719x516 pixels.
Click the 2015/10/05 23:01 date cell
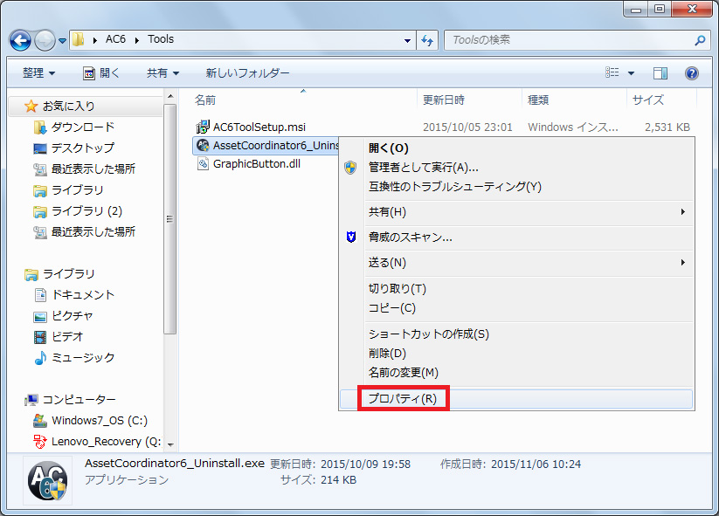[467, 127]
